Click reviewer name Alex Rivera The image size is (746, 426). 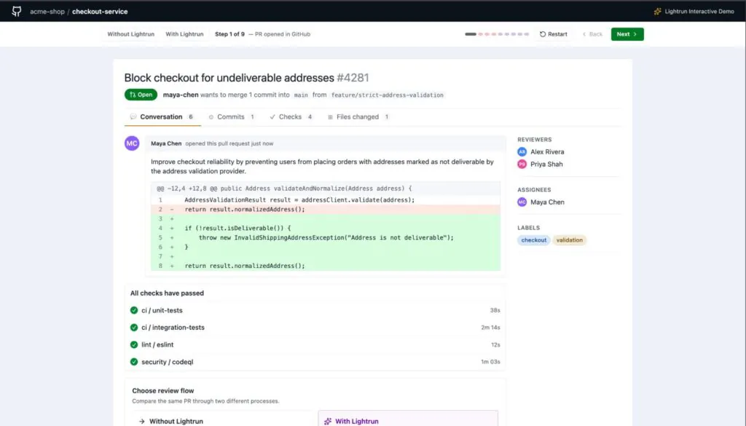547,151
